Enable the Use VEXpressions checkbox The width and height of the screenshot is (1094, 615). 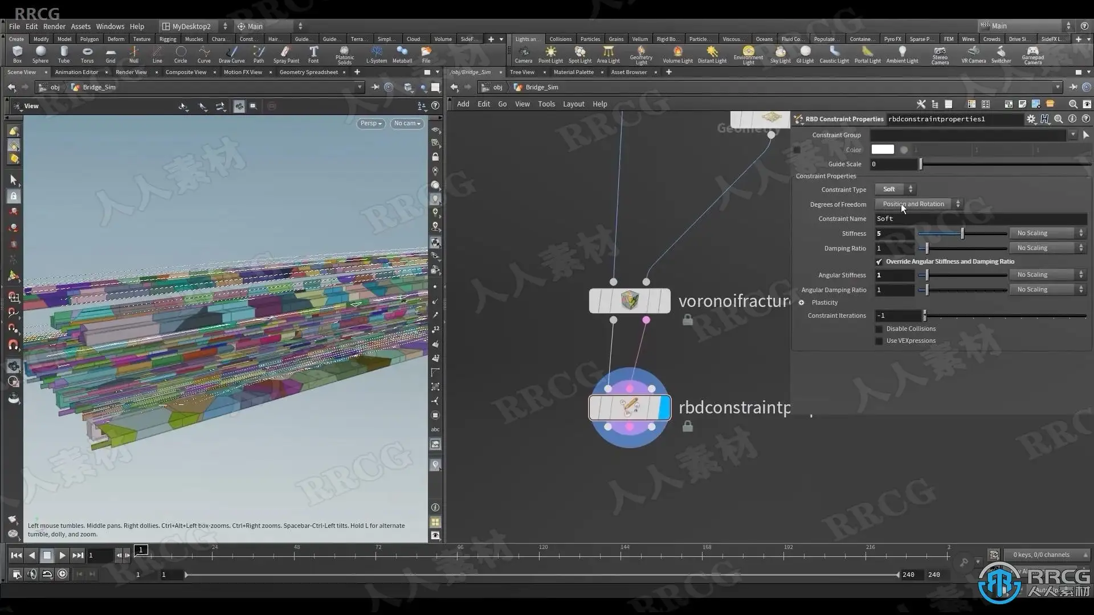coord(879,341)
